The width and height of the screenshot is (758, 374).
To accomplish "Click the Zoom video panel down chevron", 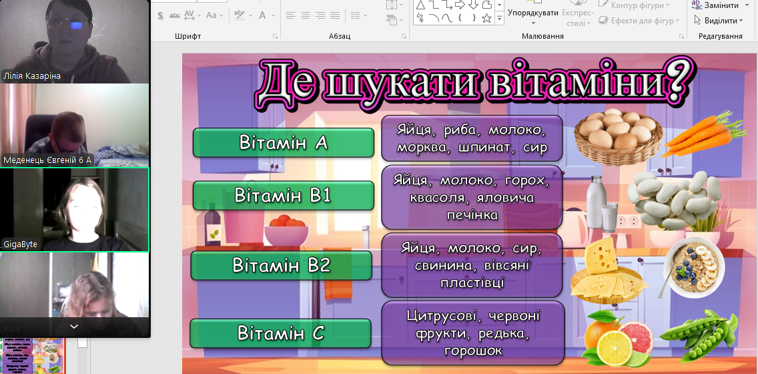I will coord(74,327).
